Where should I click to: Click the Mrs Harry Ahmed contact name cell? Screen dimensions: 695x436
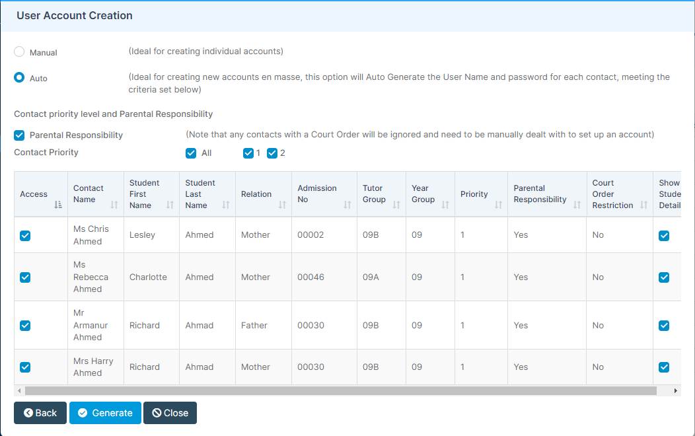96,367
